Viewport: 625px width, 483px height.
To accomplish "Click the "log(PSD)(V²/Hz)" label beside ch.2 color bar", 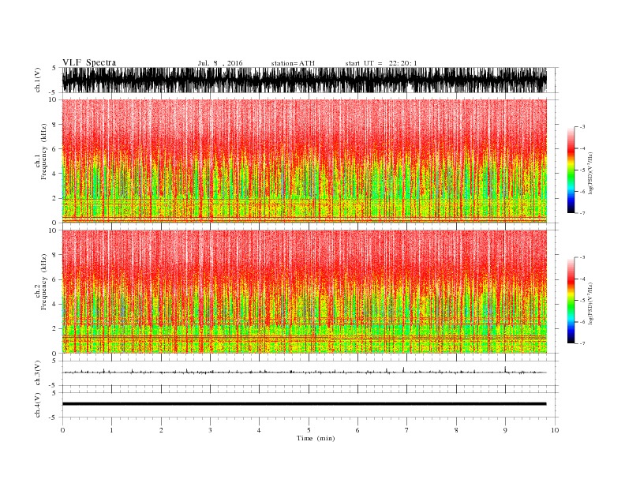I will point(591,303).
